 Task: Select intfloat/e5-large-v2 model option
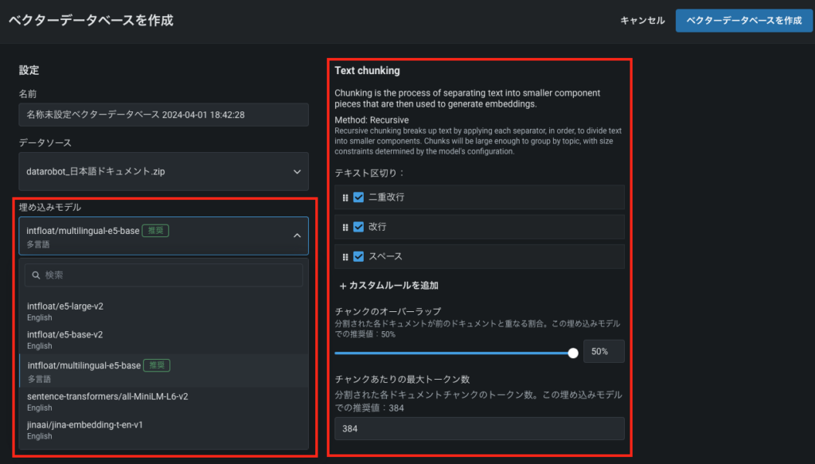coord(164,311)
